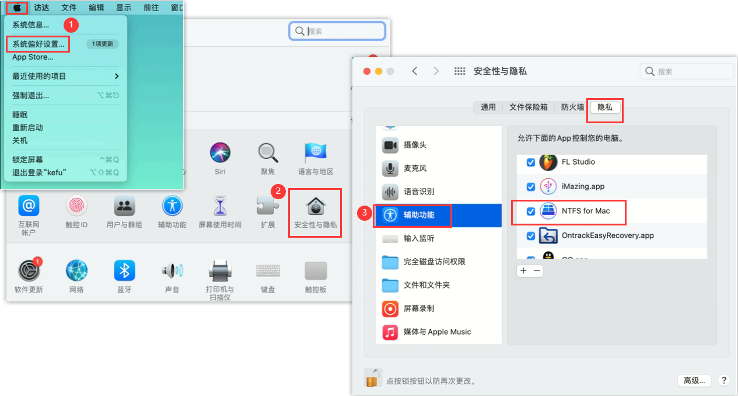Toggle the FL Studio checkbox
Image resolution: width=738 pixels, height=396 pixels.
pos(531,162)
